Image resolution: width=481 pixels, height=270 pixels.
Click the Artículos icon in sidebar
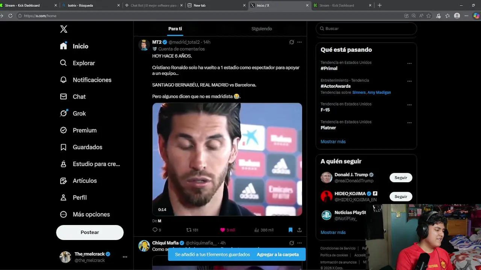64,181
